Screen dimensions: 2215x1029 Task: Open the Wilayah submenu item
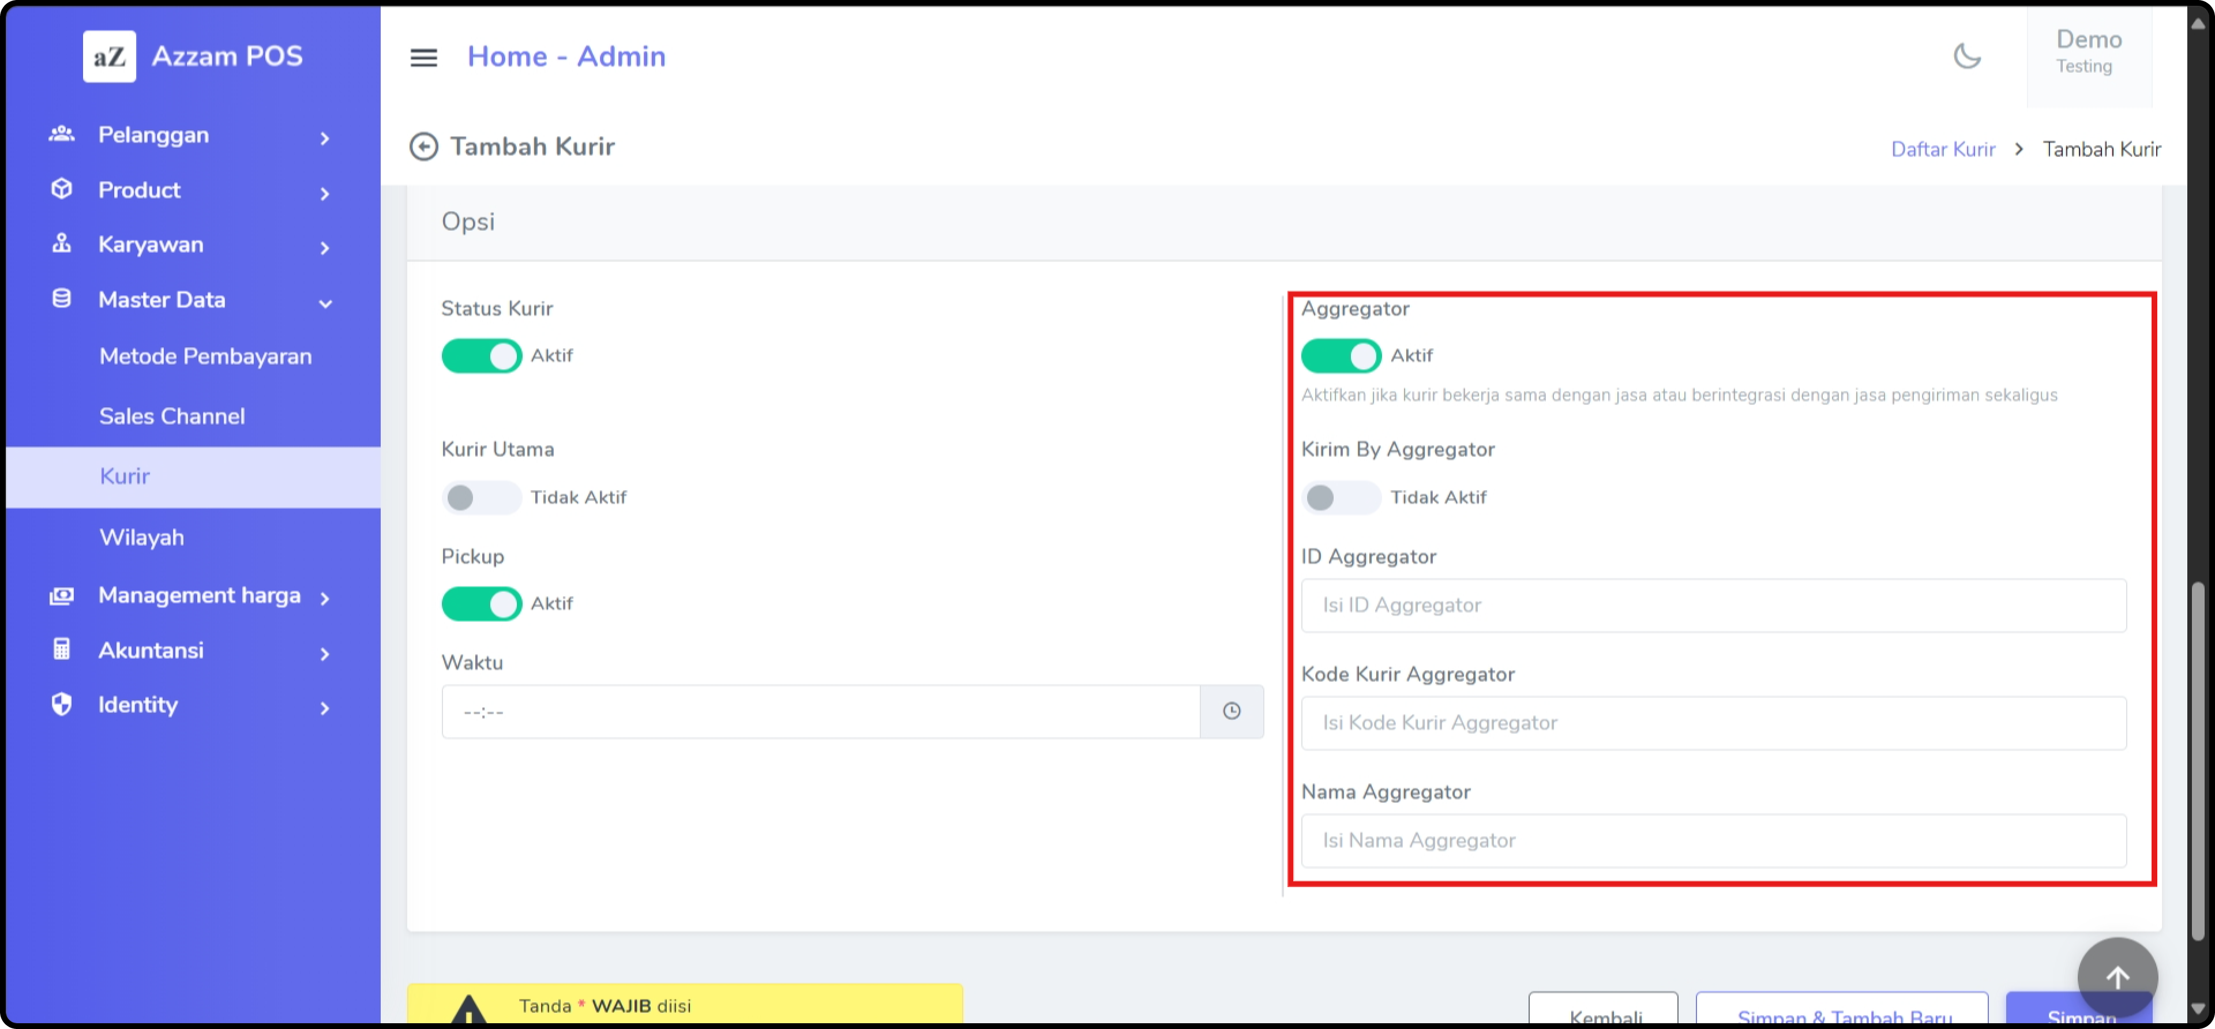pos(142,538)
